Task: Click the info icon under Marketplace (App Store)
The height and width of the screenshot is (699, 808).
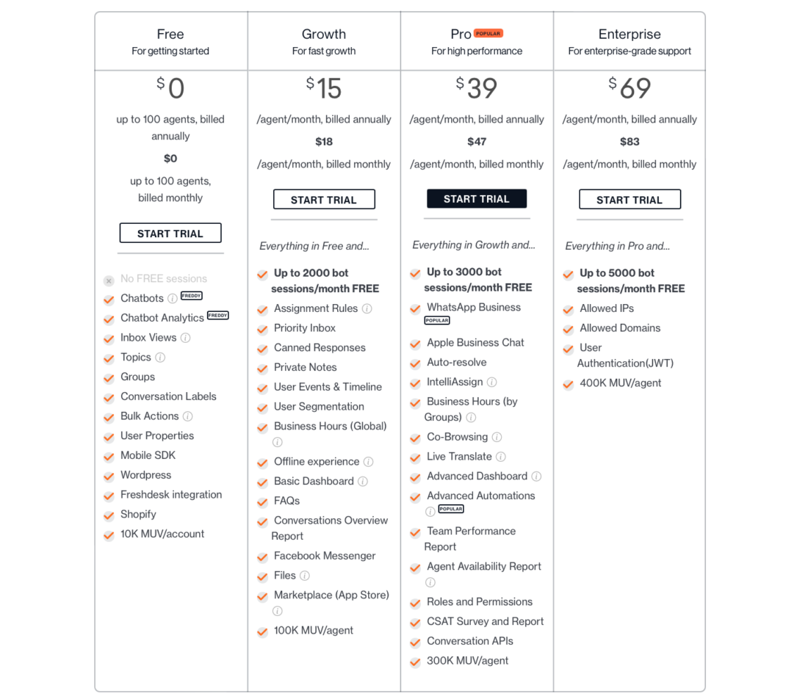Action: 278,611
